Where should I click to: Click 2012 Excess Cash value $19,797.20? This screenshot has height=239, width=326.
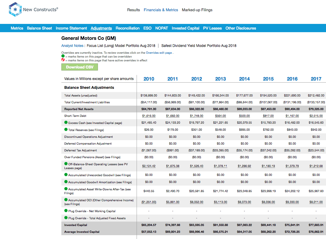click(x=196, y=123)
